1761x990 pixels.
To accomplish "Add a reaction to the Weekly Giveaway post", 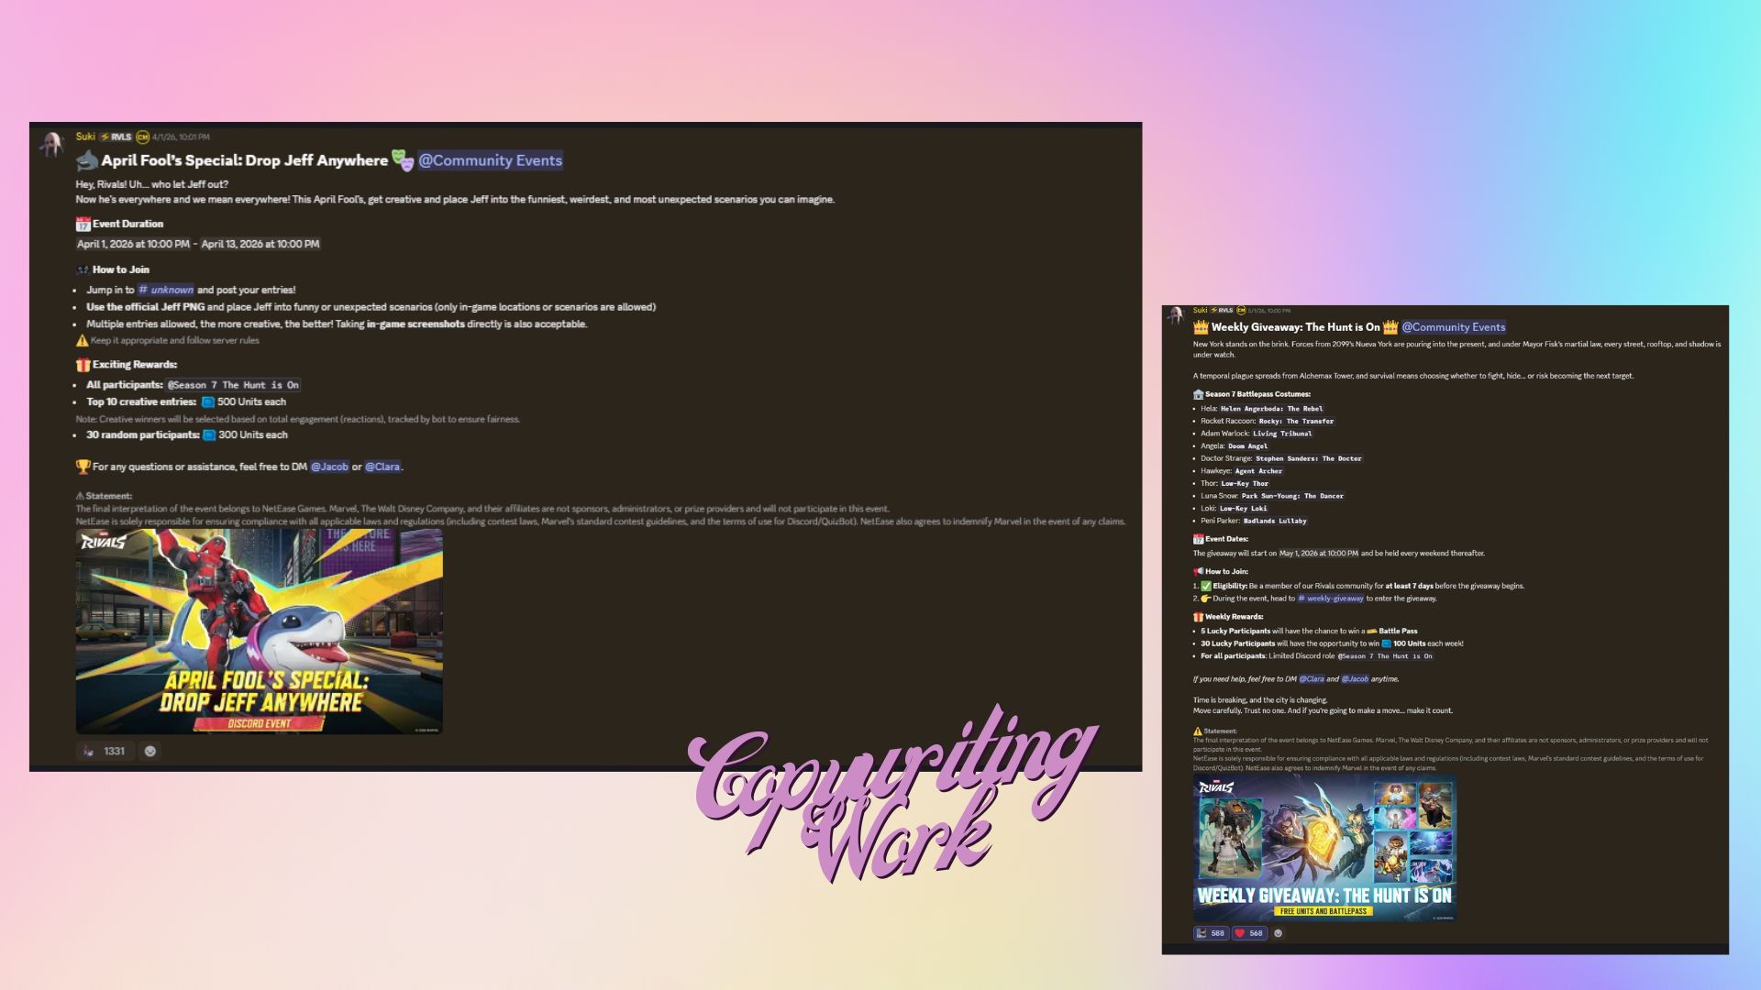I will [x=1279, y=933].
